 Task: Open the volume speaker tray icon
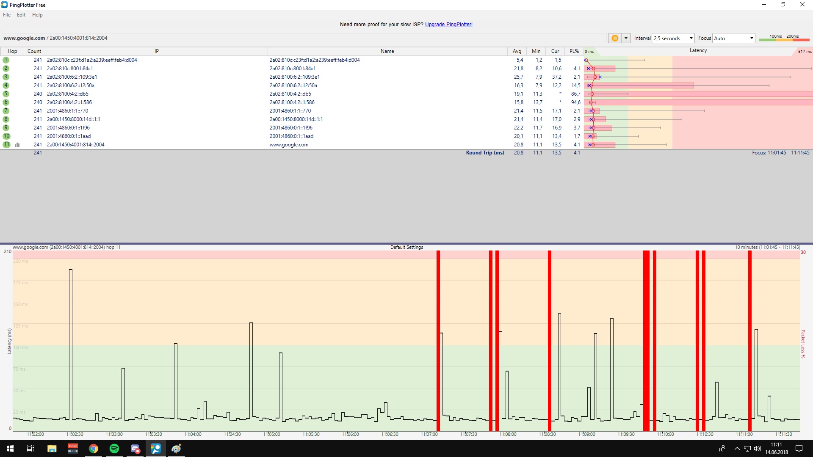(x=758, y=449)
